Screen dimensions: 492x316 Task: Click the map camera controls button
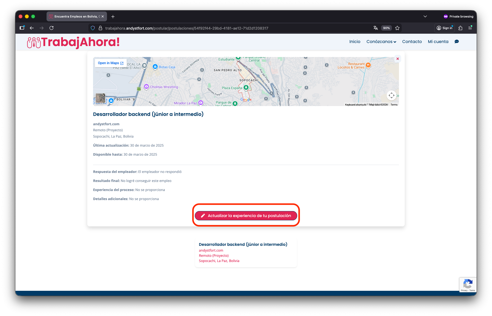click(391, 95)
